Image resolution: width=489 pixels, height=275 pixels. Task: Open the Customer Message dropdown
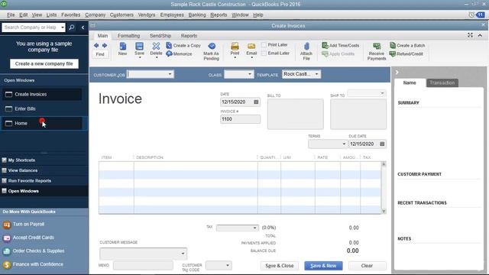point(183,254)
